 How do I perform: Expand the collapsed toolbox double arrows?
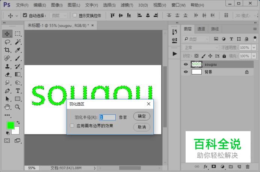(4, 22)
